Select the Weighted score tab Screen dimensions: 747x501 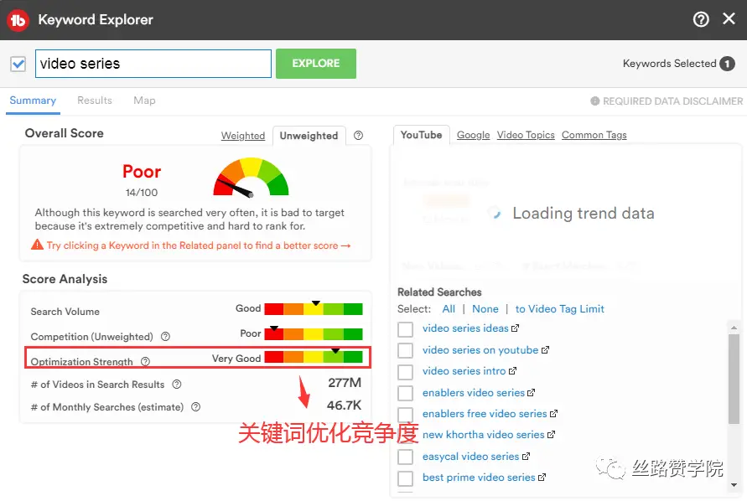(x=243, y=136)
